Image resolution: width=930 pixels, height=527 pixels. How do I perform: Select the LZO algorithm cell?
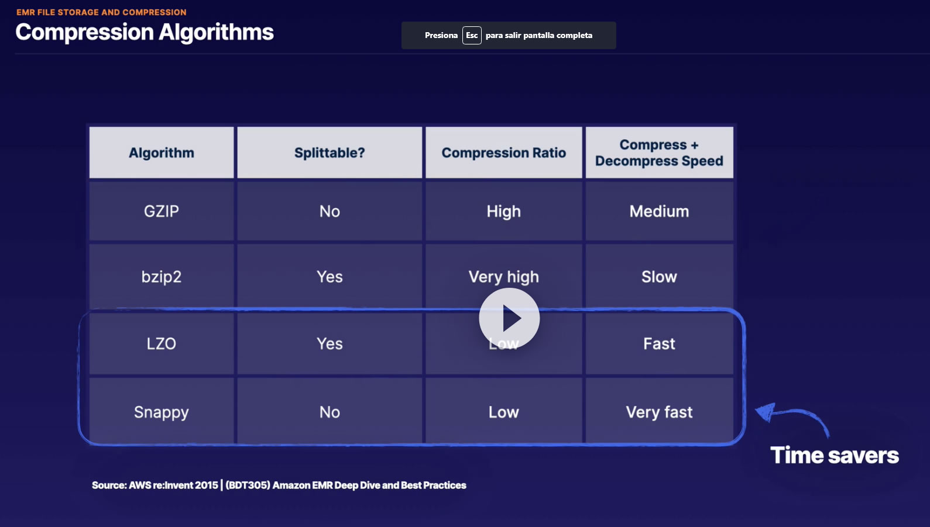[162, 343]
